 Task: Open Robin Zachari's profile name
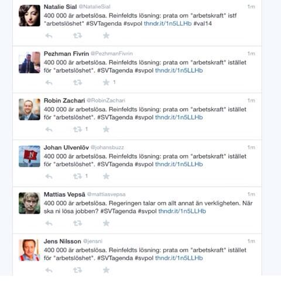coord(64,101)
